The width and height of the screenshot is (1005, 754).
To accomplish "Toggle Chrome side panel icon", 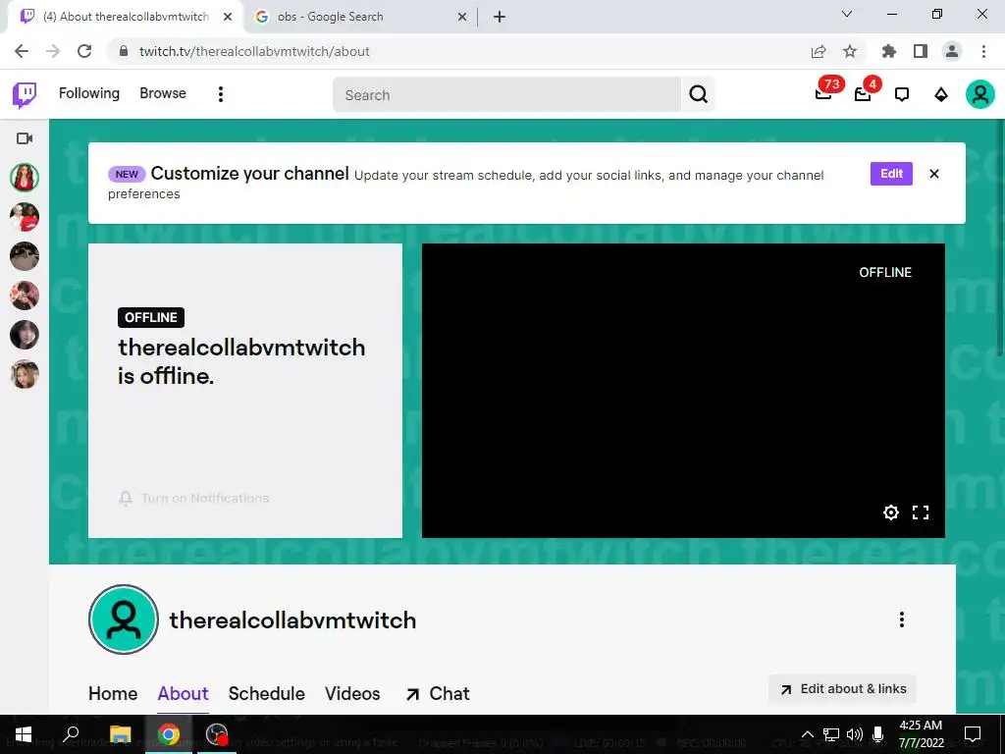I will tap(921, 51).
